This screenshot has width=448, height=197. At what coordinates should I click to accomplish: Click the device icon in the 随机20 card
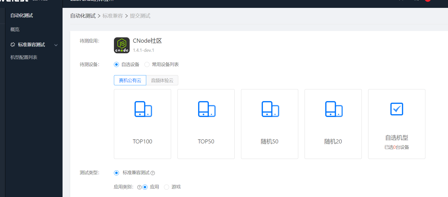pos(334,109)
